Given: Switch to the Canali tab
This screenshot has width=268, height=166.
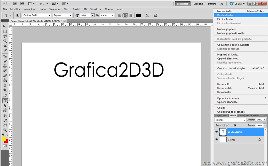Looking at the screenshot, I should tap(241, 116).
